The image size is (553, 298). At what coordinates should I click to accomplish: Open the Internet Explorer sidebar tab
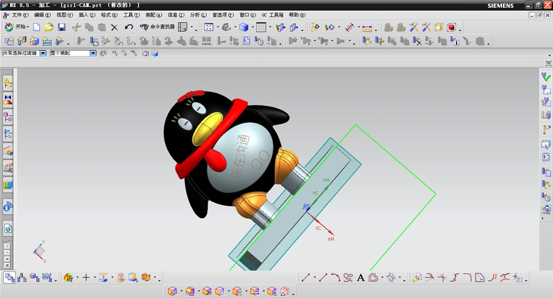click(x=8, y=229)
